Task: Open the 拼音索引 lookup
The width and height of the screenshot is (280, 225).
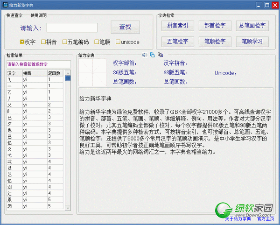Action: pyautogui.click(x=178, y=26)
